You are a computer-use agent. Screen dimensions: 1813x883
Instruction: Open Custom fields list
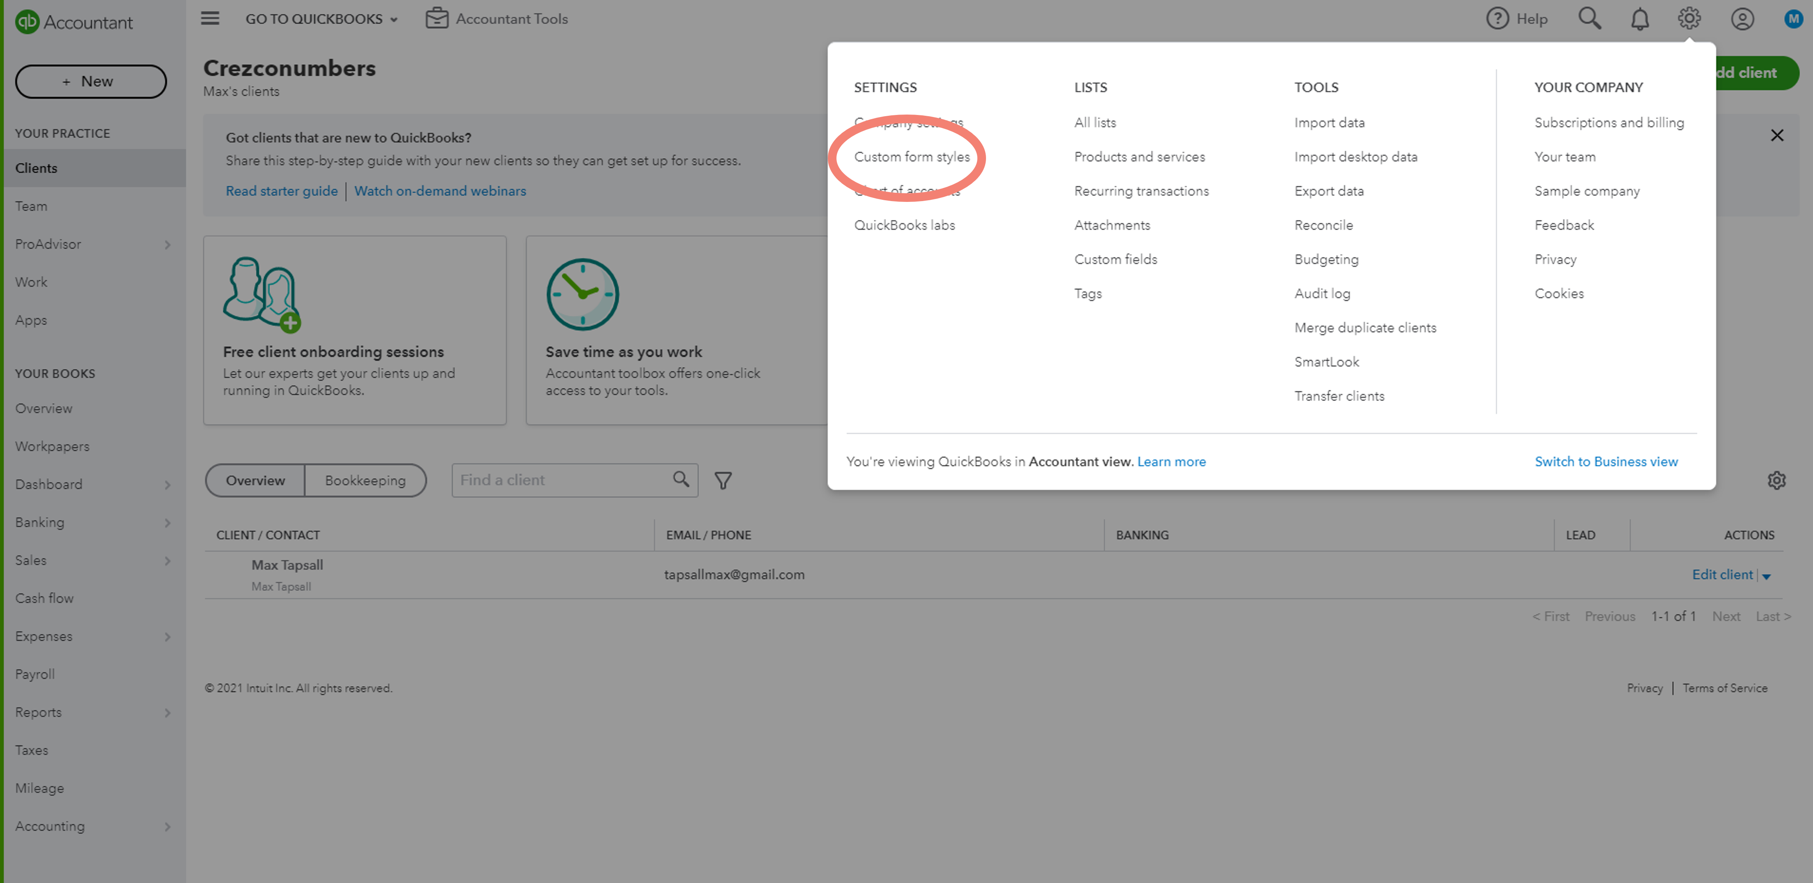(1115, 260)
